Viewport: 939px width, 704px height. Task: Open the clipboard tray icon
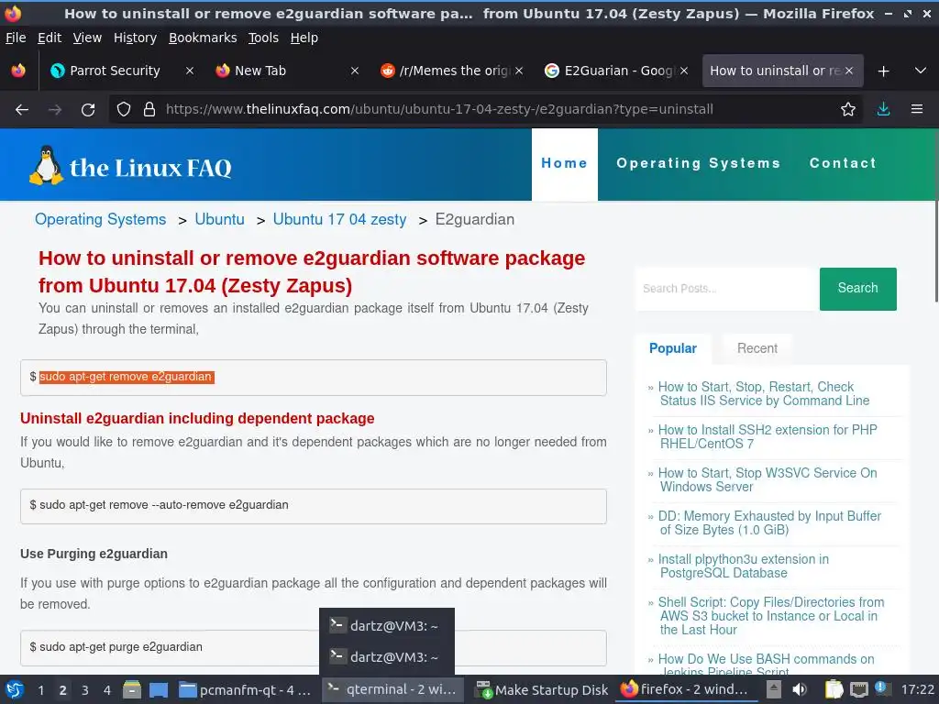pyautogui.click(x=834, y=689)
